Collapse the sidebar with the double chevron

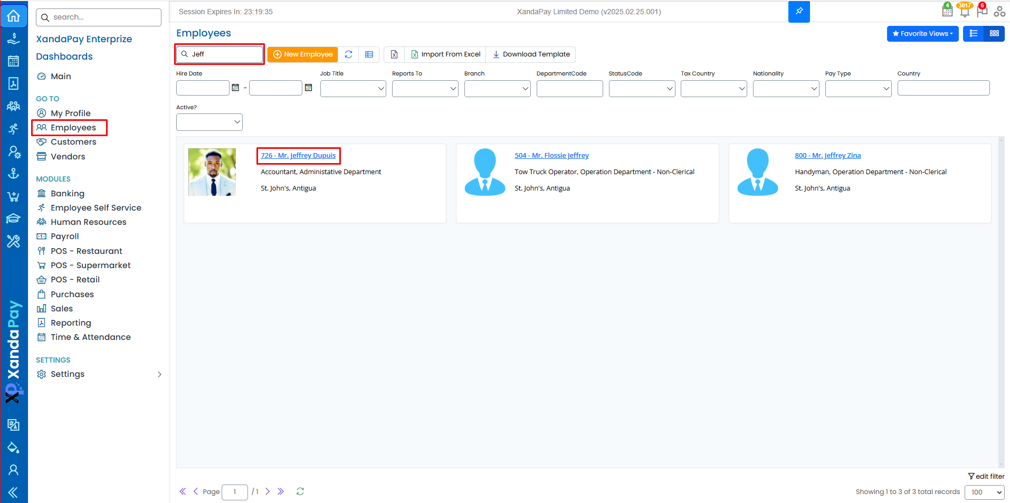click(14, 492)
